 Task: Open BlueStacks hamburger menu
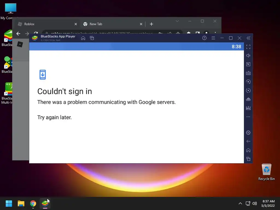click(213, 38)
